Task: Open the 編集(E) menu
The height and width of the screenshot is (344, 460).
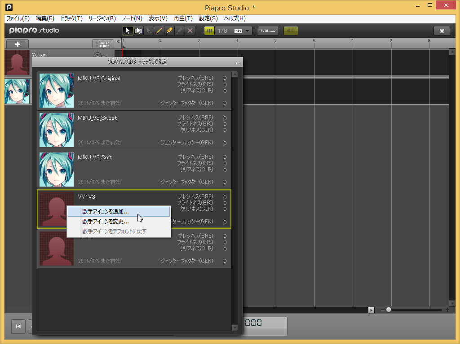Action: tap(45, 18)
